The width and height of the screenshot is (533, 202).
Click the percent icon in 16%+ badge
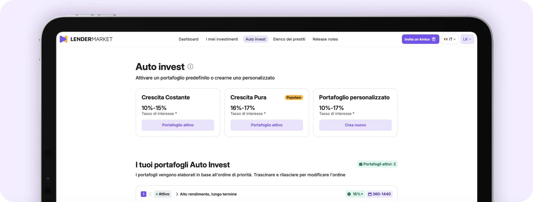tap(349, 194)
